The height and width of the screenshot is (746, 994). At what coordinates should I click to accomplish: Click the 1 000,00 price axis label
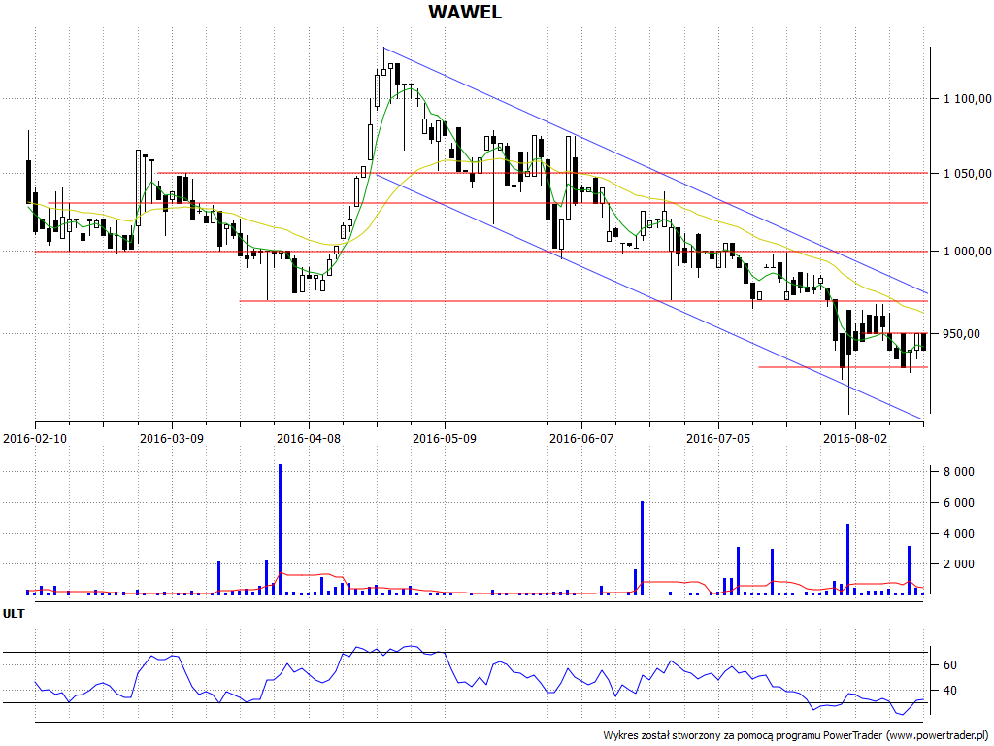coord(968,252)
